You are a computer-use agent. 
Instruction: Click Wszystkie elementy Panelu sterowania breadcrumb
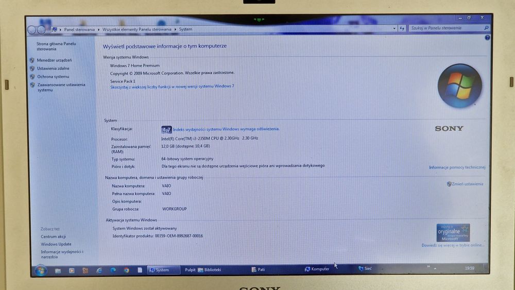[137, 29]
